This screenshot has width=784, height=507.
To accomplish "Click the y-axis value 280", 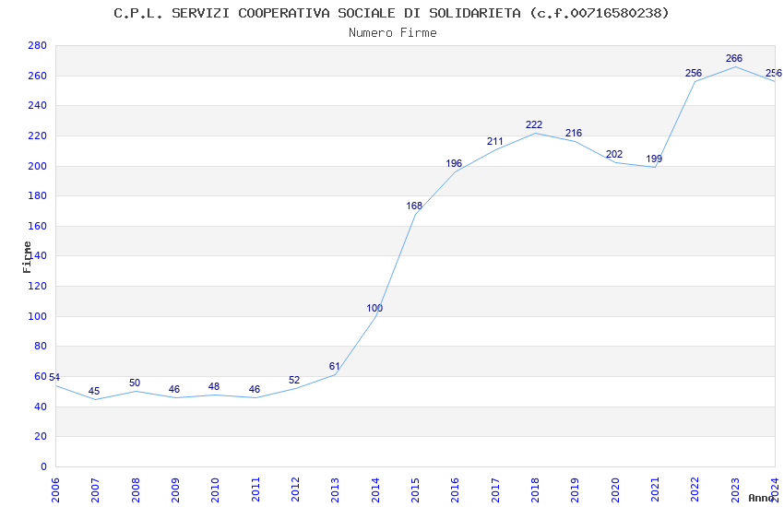I will [38, 45].
